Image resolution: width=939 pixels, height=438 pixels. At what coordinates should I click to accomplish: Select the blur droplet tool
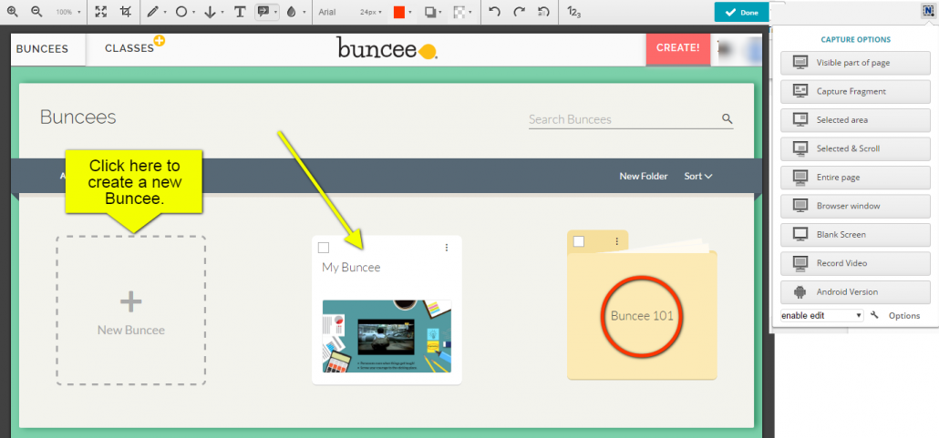point(293,12)
